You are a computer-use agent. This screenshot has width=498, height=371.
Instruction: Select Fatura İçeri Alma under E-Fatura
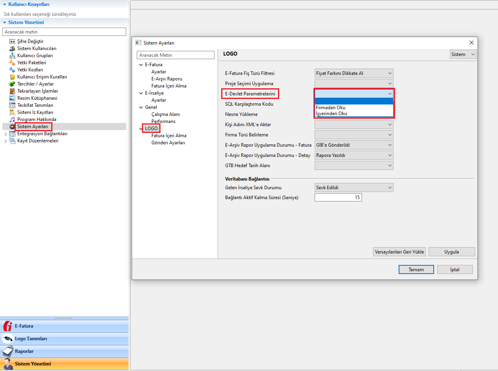pos(169,86)
